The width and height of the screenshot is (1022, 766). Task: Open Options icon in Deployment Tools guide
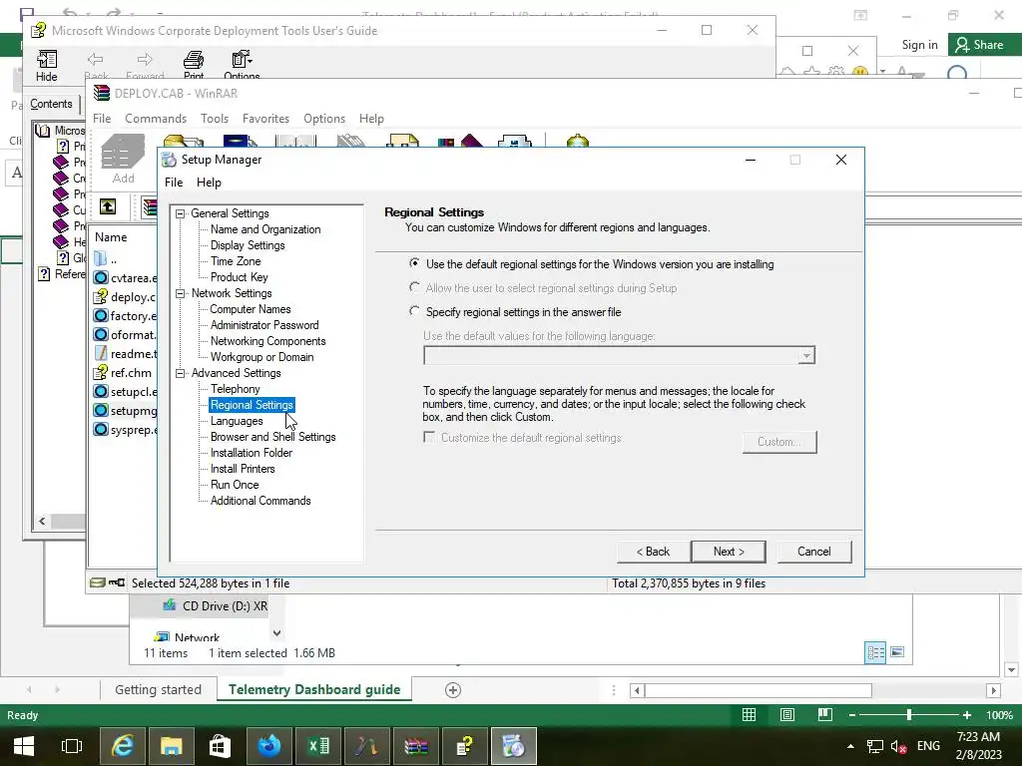coord(242,60)
